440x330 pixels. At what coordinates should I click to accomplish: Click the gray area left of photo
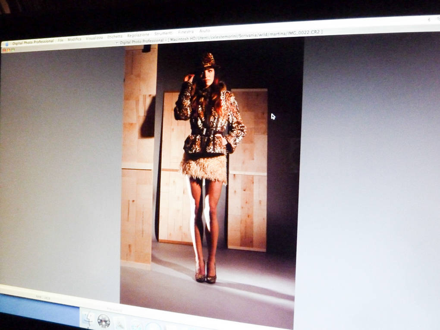(x=60, y=173)
